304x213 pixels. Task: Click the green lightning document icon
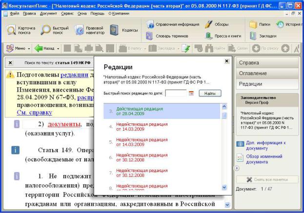(x=186, y=48)
